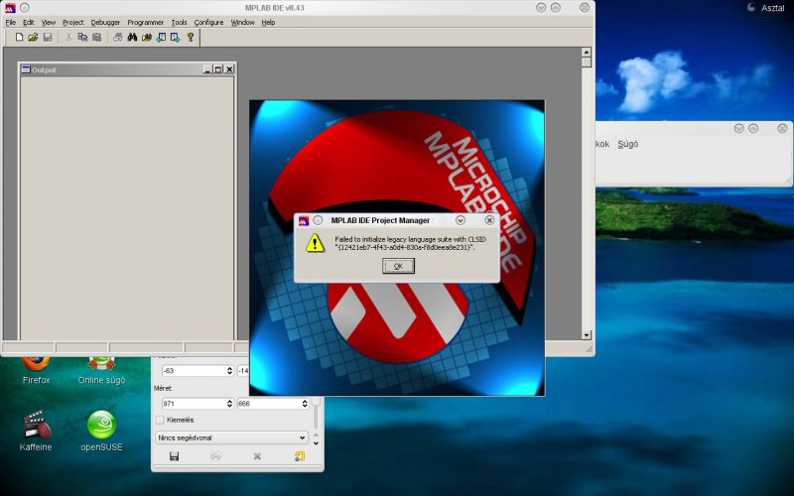Close the Output child window
The height and width of the screenshot is (496, 794).
(x=229, y=69)
